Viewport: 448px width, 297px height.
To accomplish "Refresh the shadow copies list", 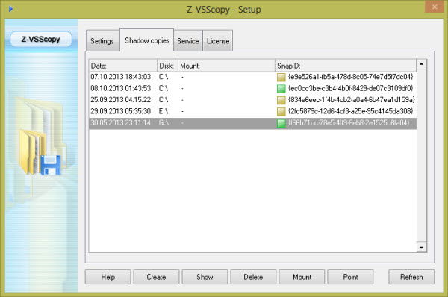I will [411, 277].
